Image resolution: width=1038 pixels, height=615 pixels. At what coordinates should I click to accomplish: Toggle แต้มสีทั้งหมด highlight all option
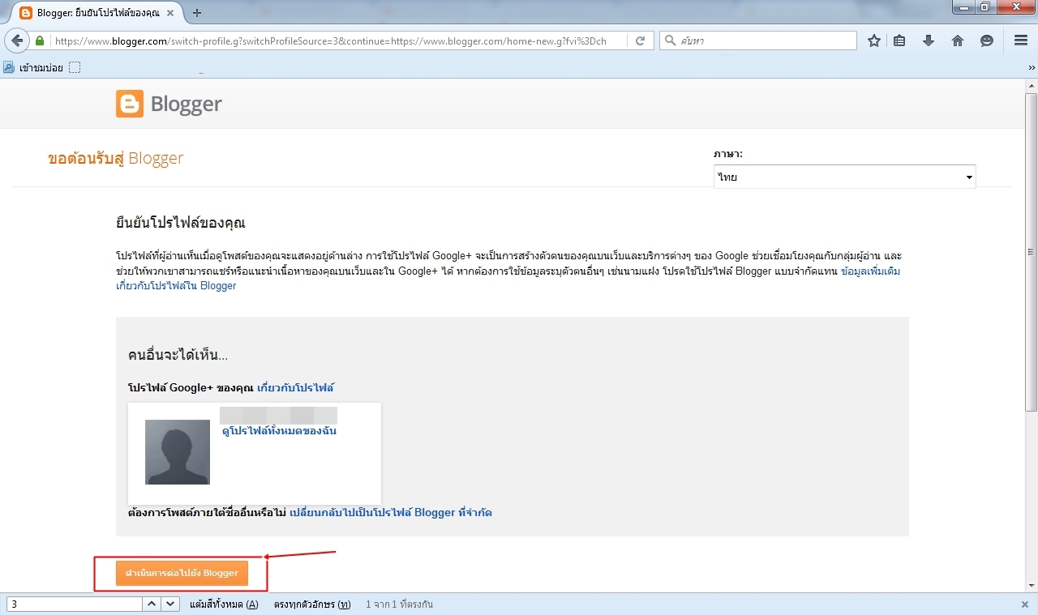pyautogui.click(x=223, y=604)
